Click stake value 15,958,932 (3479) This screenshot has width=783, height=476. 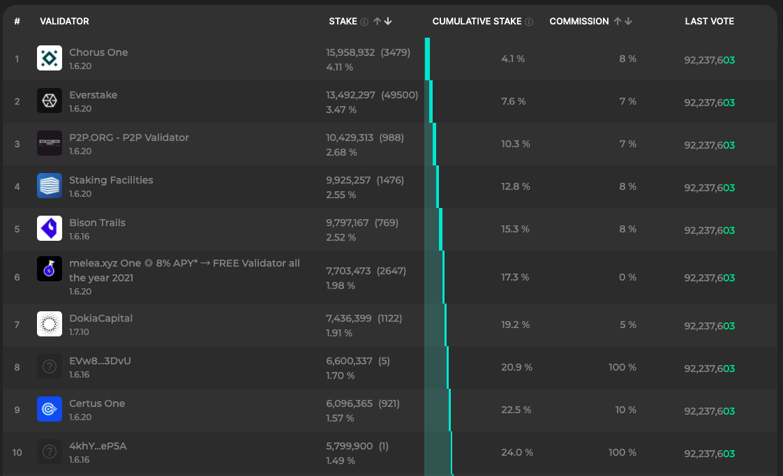click(368, 52)
